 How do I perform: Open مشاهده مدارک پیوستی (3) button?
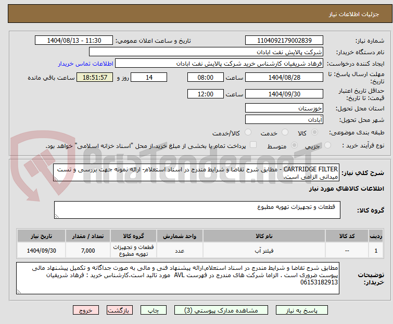[221, 310]
